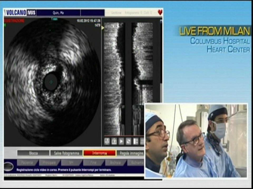Click the yellow frame marker arrow on longitudinal view
The width and height of the screenshot is (253, 189).
click(x=103, y=28)
